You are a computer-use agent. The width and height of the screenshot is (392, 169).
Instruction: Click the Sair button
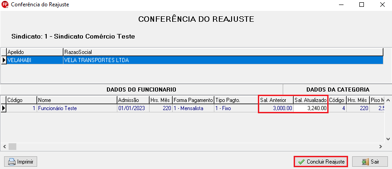click(x=370, y=162)
